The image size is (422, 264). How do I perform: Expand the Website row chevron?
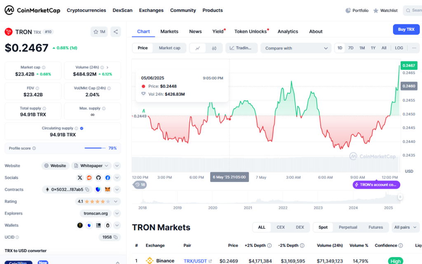tap(117, 166)
